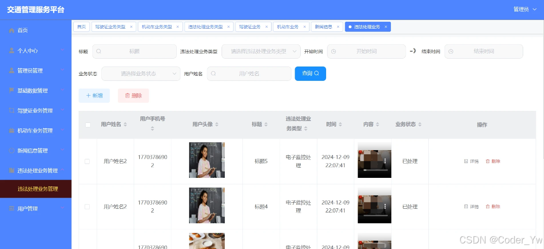Click the person icon beside 个人中心
Image resolution: width=544 pixels, height=249 pixels.
(12, 50)
